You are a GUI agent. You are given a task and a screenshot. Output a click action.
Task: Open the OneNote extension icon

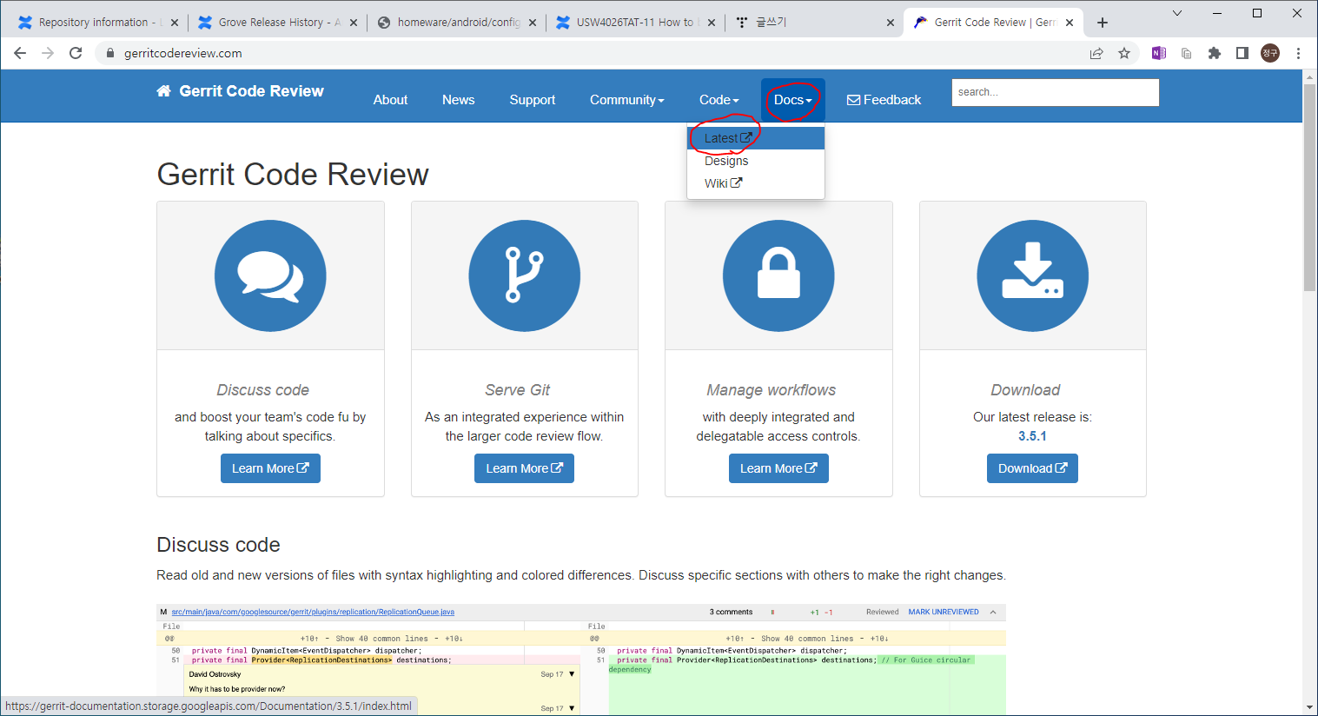pos(1158,53)
